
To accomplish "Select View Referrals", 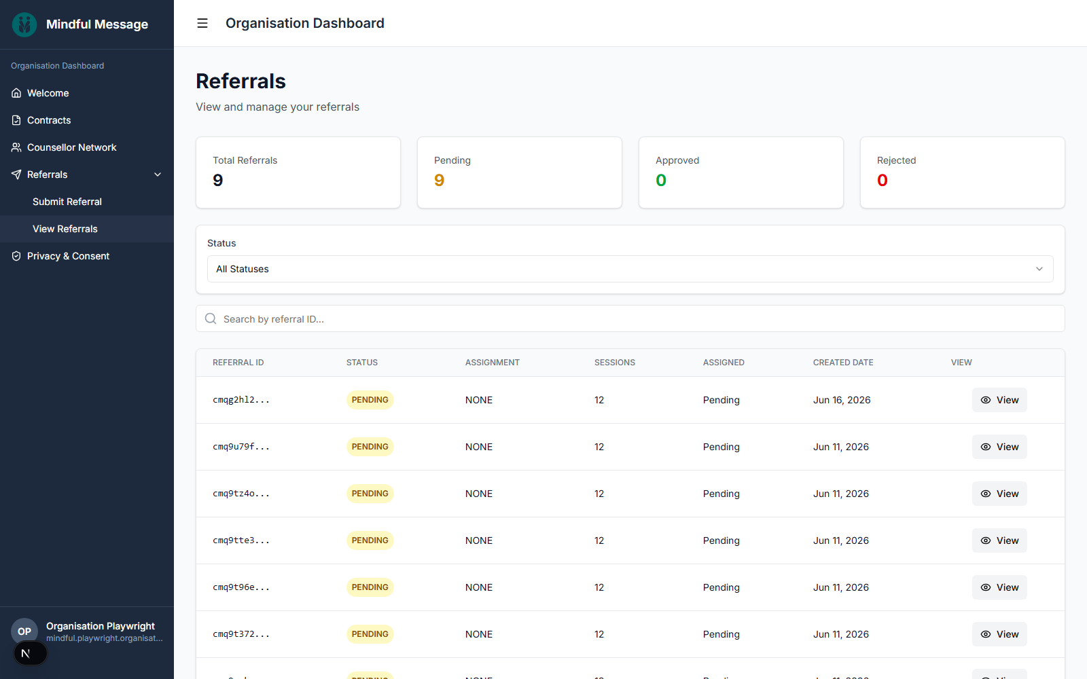I will 87,229.
